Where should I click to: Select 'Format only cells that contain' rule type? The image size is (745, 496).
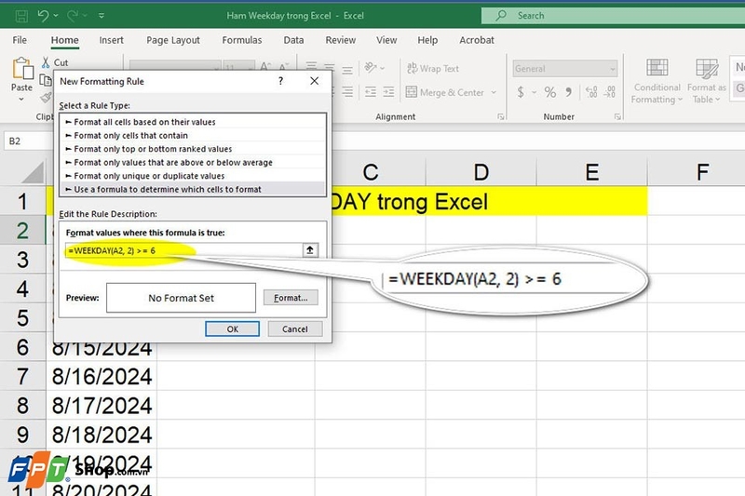tap(130, 136)
